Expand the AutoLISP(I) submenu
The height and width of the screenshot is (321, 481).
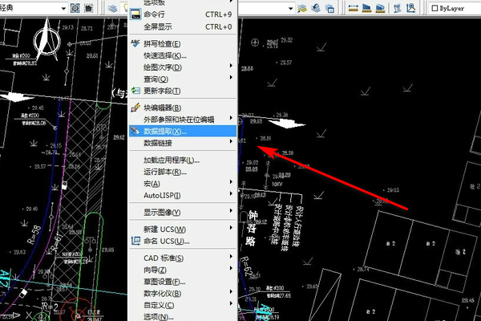coord(182,195)
